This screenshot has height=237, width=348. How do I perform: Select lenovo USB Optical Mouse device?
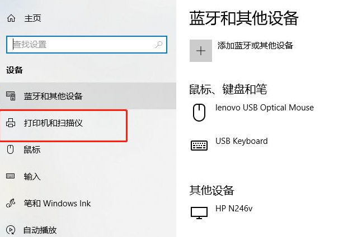click(265, 108)
